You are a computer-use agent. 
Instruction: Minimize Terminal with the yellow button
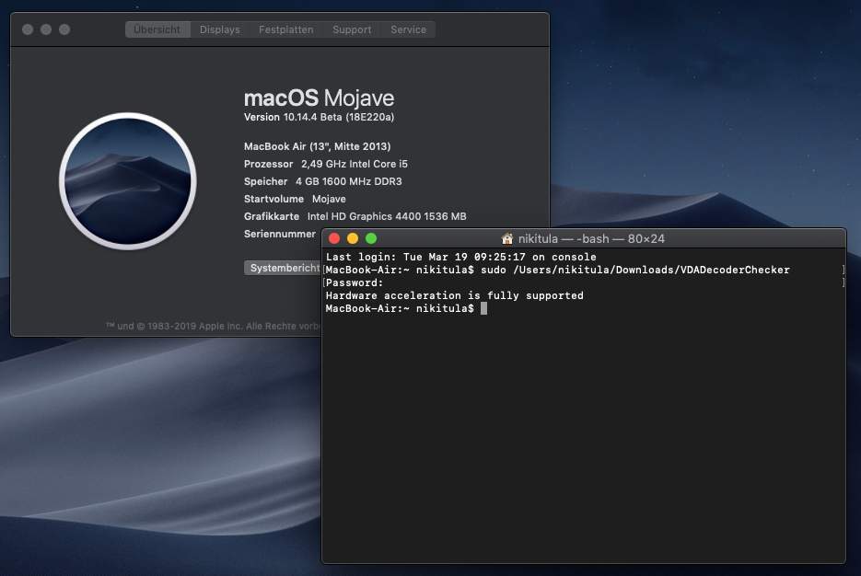click(x=353, y=238)
